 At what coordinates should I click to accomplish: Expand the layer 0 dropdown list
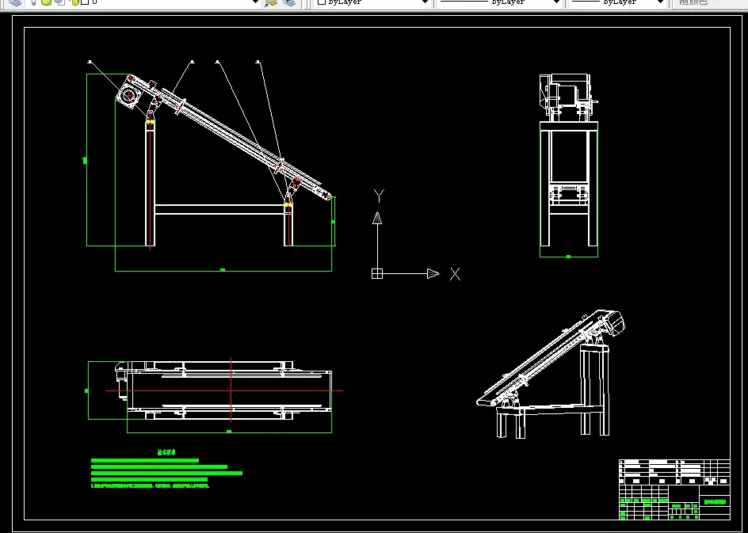(x=255, y=2)
